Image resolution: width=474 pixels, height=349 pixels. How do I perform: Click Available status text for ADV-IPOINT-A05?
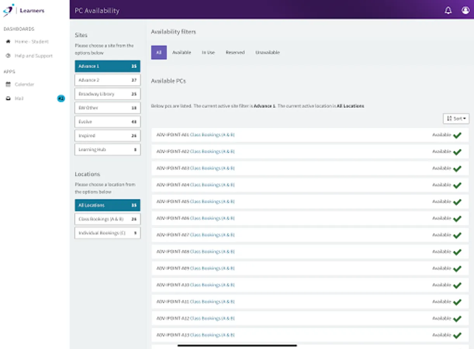pos(442,202)
